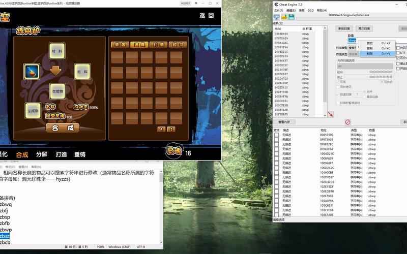The height and width of the screenshot is (254, 407).
Task: Go to inventory page 1 in game
Action: click(x=161, y=129)
